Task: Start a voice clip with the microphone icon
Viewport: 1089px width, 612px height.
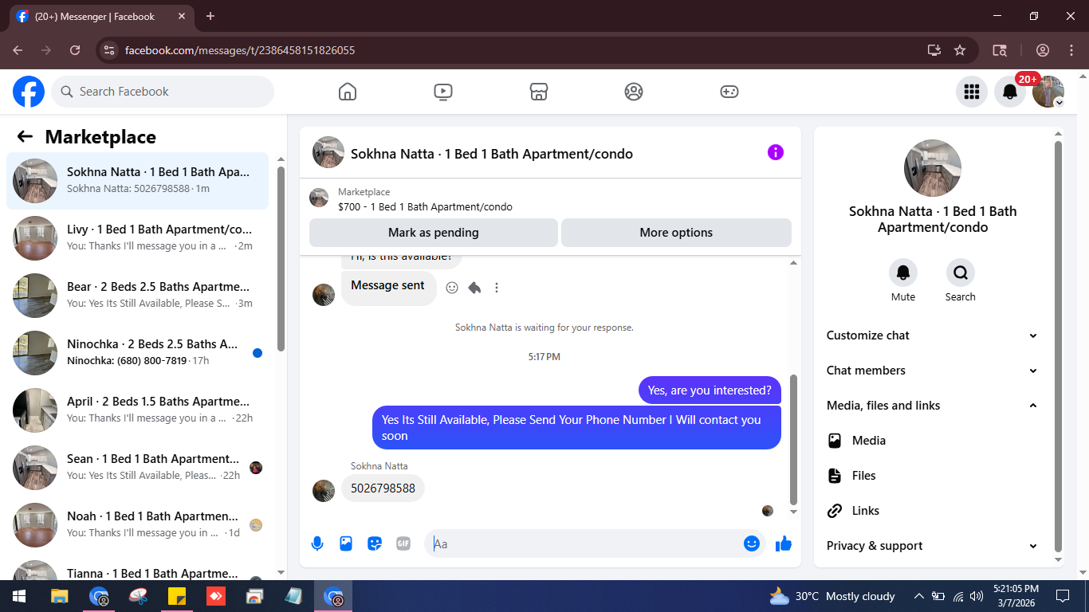Action: pos(317,543)
